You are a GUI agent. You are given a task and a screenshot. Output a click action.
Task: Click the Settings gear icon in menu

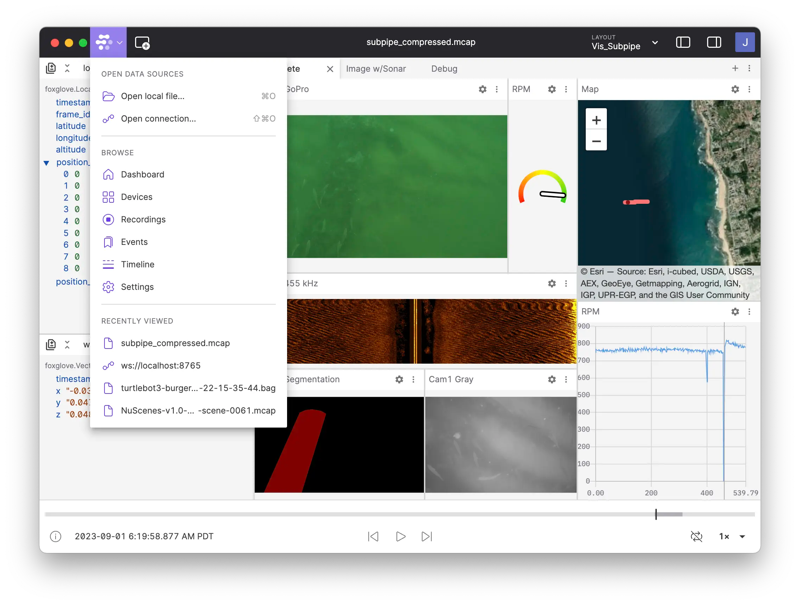click(x=108, y=287)
